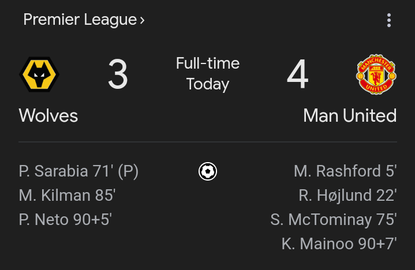This screenshot has height=270, width=415.
Task: Open the Premier League link
Action: tap(80, 20)
